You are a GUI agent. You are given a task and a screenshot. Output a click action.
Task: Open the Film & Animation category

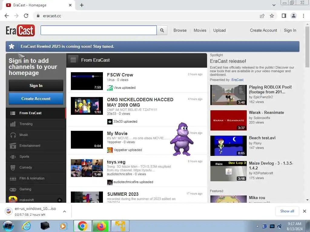[36, 178]
